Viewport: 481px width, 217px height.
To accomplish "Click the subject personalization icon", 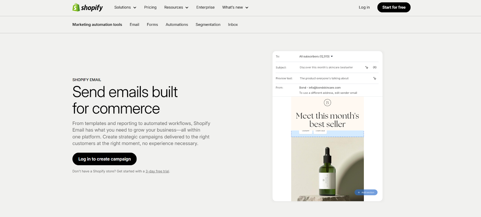I will (x=375, y=67).
